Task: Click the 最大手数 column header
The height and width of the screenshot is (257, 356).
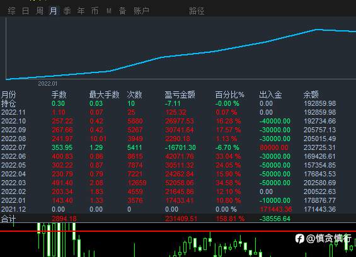Action: pos(104,94)
